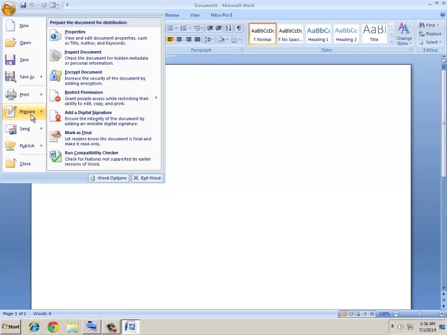Open the Windows Start button

[11, 327]
